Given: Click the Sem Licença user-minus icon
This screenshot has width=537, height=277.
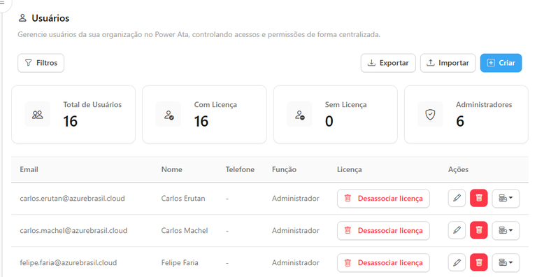Looking at the screenshot, I should tap(300, 115).
